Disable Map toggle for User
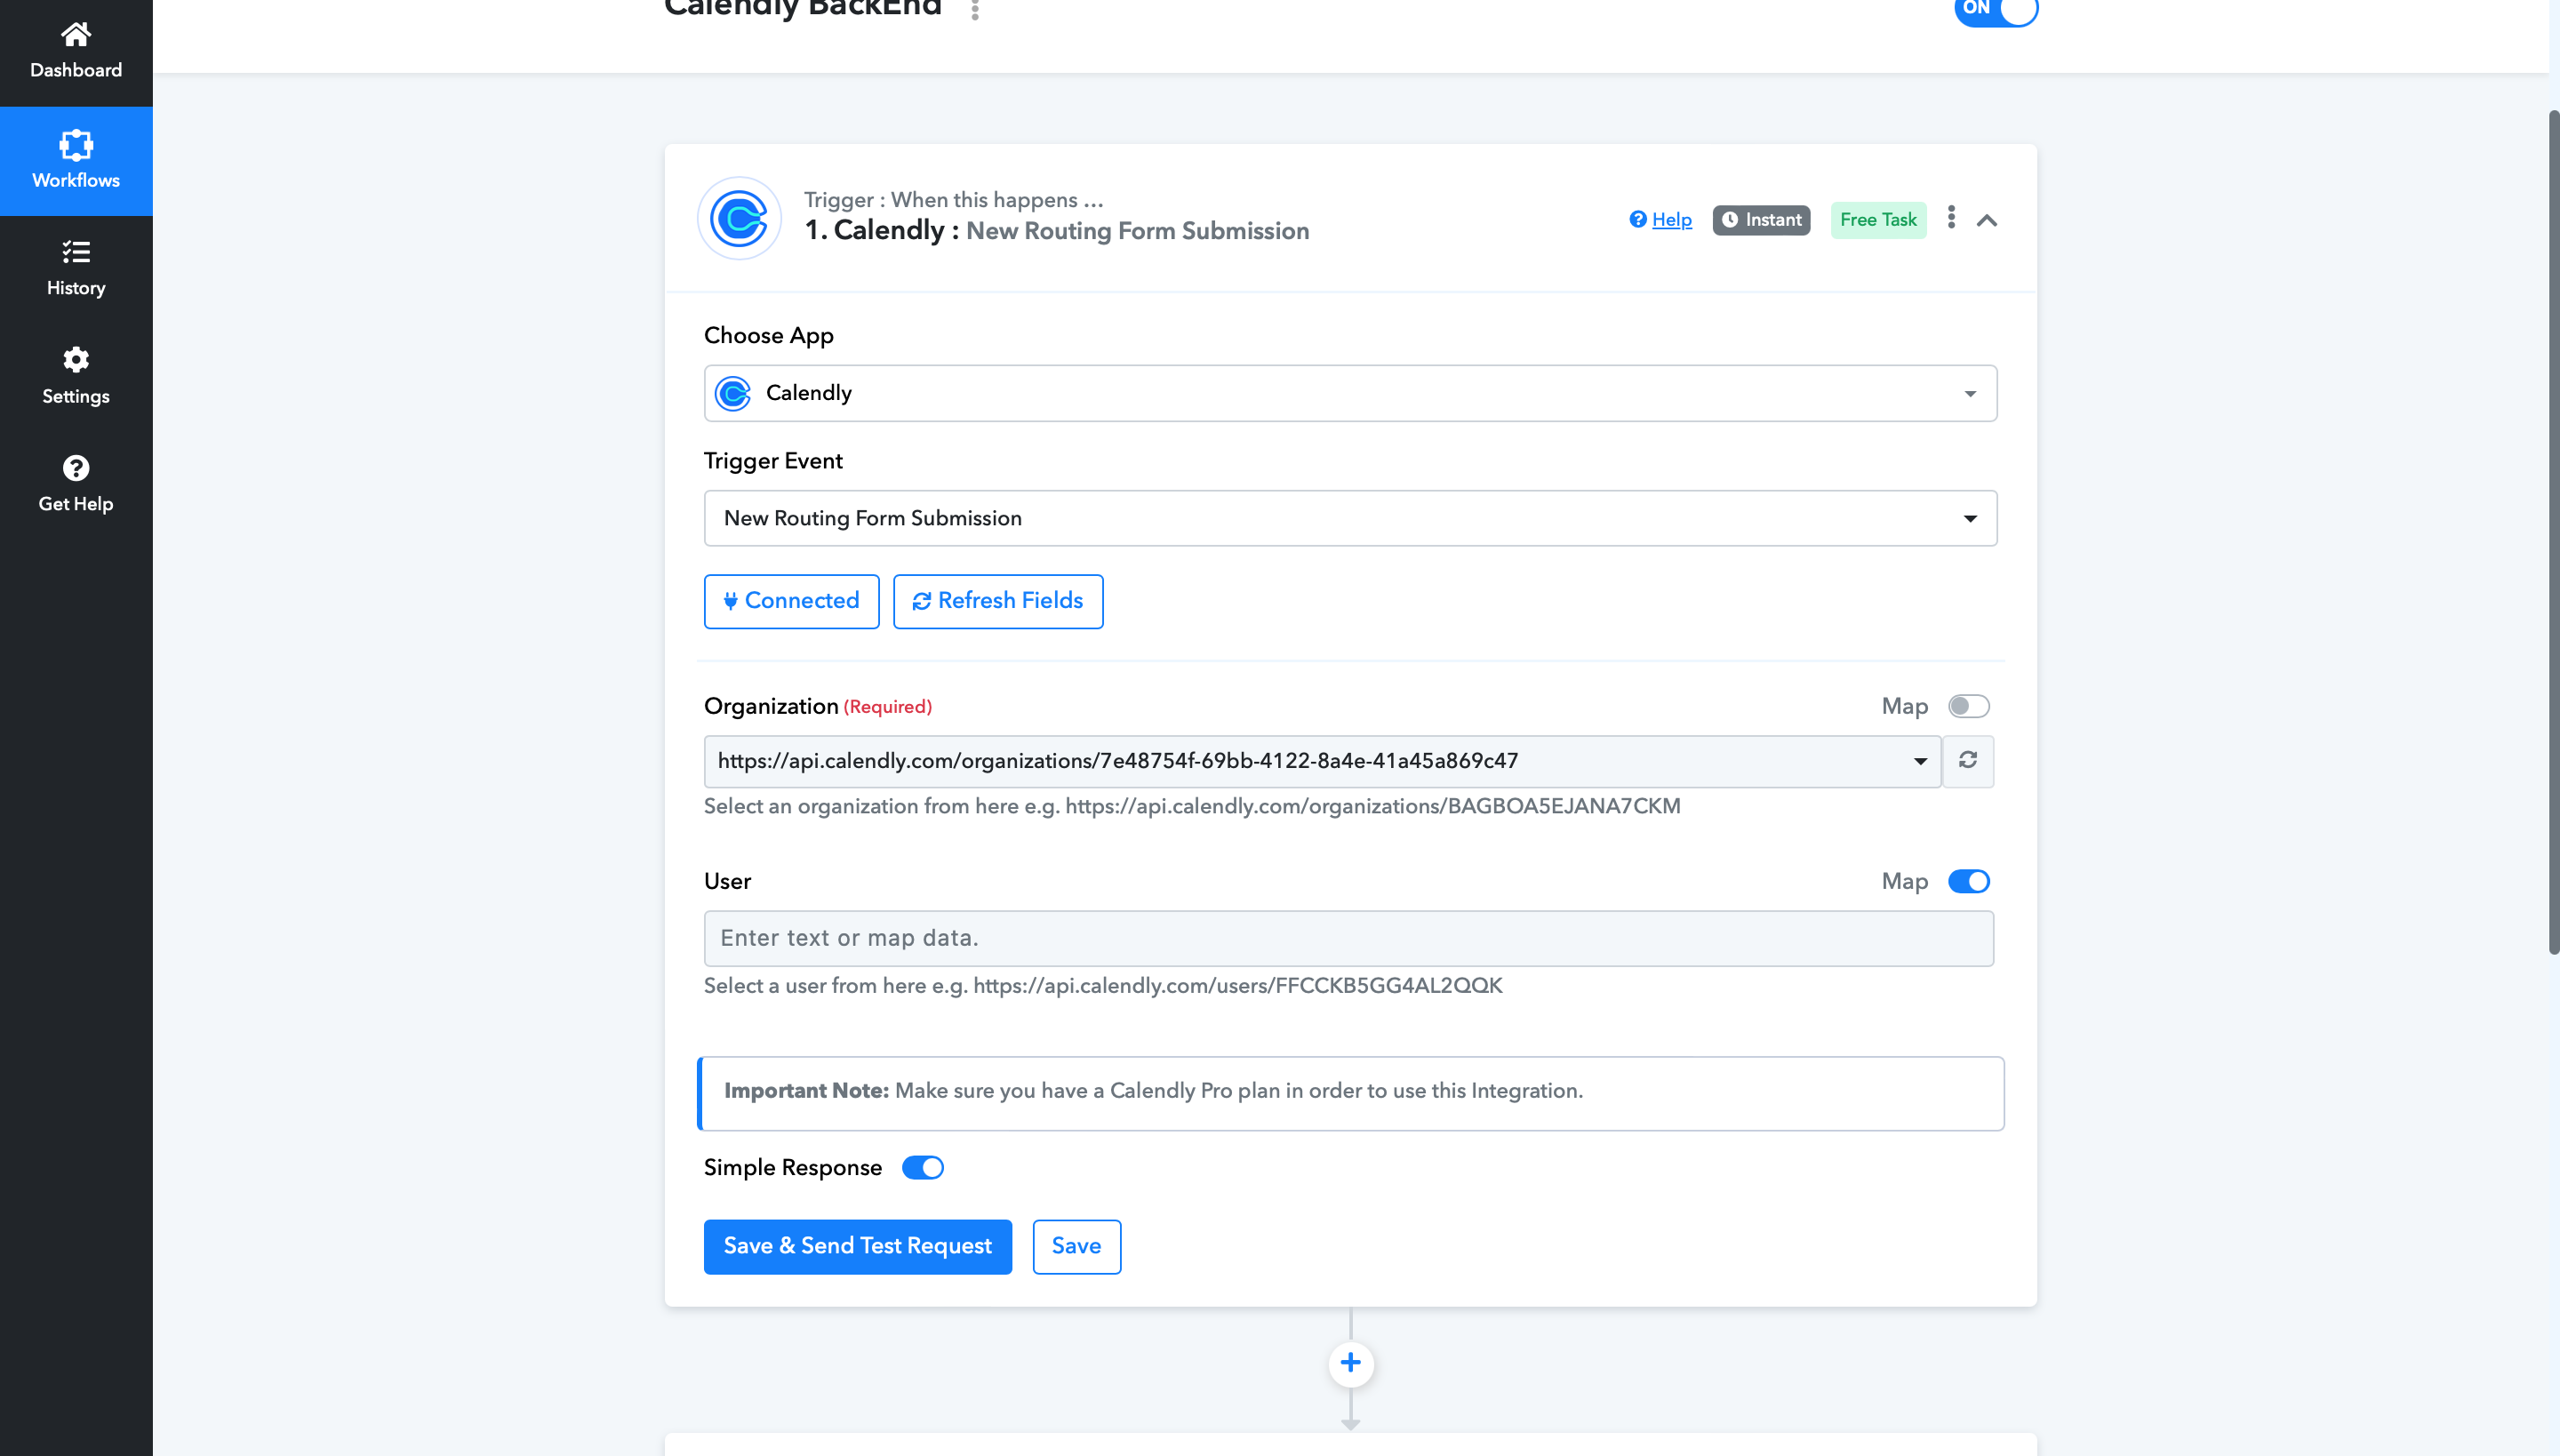Image resolution: width=2560 pixels, height=1456 pixels. pyautogui.click(x=1969, y=881)
